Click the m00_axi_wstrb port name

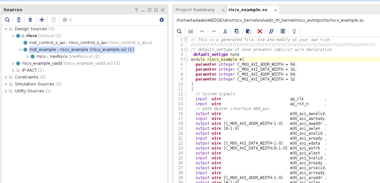click(x=305, y=148)
